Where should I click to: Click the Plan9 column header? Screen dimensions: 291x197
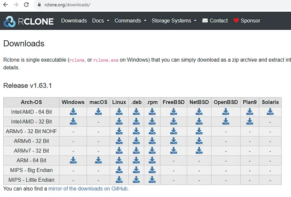[250, 102]
